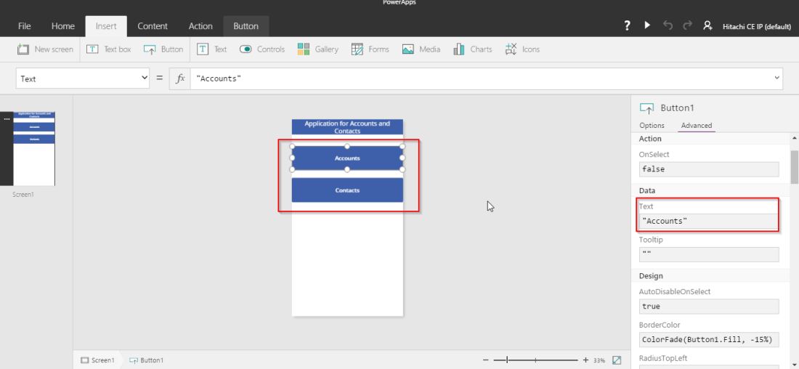Open the Text property dropdown
799x369 pixels.
[x=83, y=78]
